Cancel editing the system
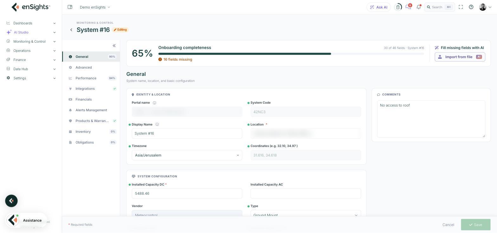 [448, 225]
